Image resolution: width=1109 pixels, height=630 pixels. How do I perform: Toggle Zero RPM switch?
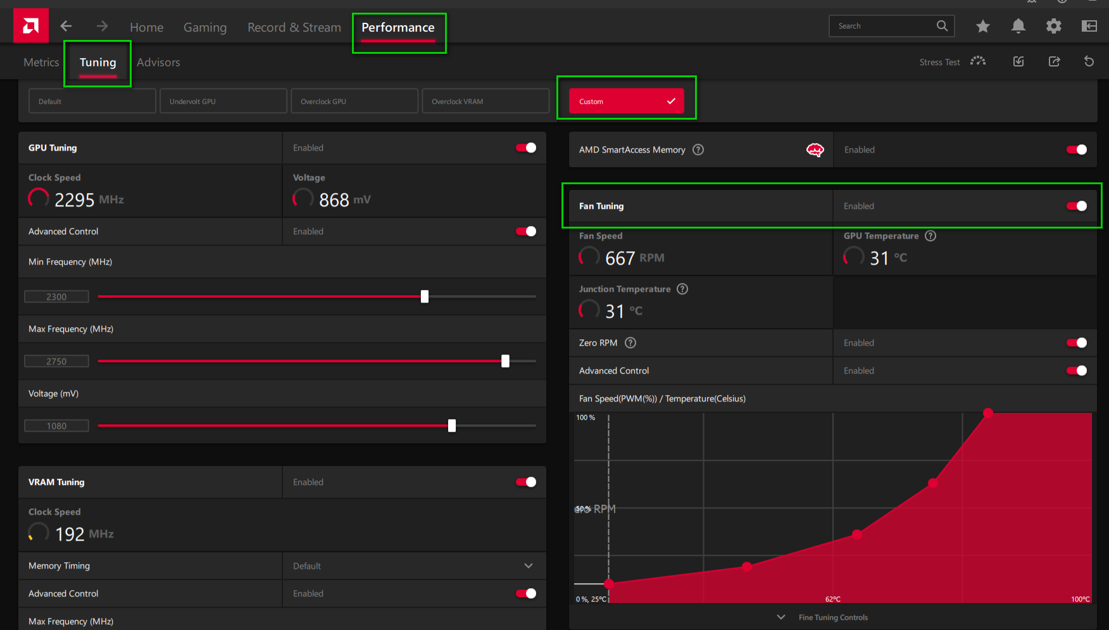1077,343
